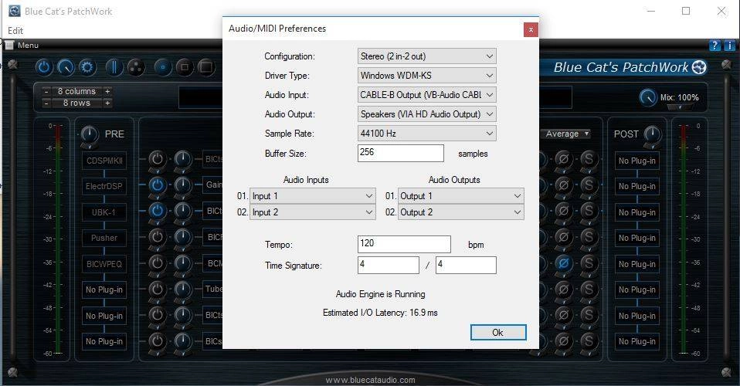Click the Buffer Size field showing 256
The width and height of the screenshot is (740, 386).
point(401,153)
